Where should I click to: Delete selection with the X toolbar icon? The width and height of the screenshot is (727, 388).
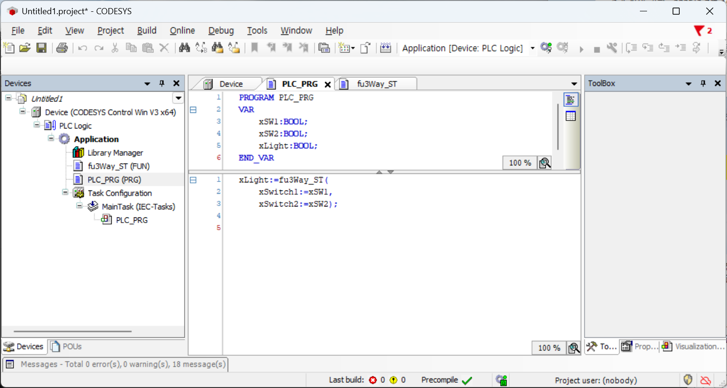pyautogui.click(x=164, y=48)
